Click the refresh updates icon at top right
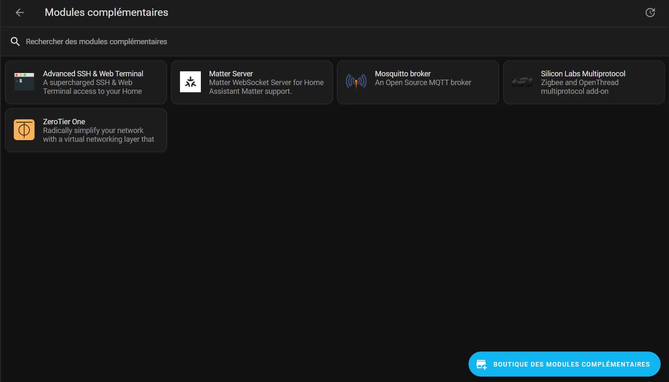This screenshot has width=669, height=382. click(x=650, y=13)
